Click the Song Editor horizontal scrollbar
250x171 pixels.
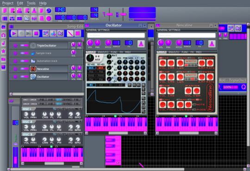coord(48,94)
